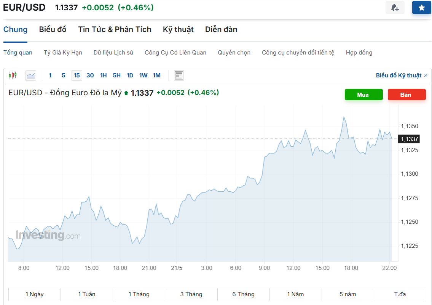Open the Biểu đồ Kỹ thuật link

(401, 75)
